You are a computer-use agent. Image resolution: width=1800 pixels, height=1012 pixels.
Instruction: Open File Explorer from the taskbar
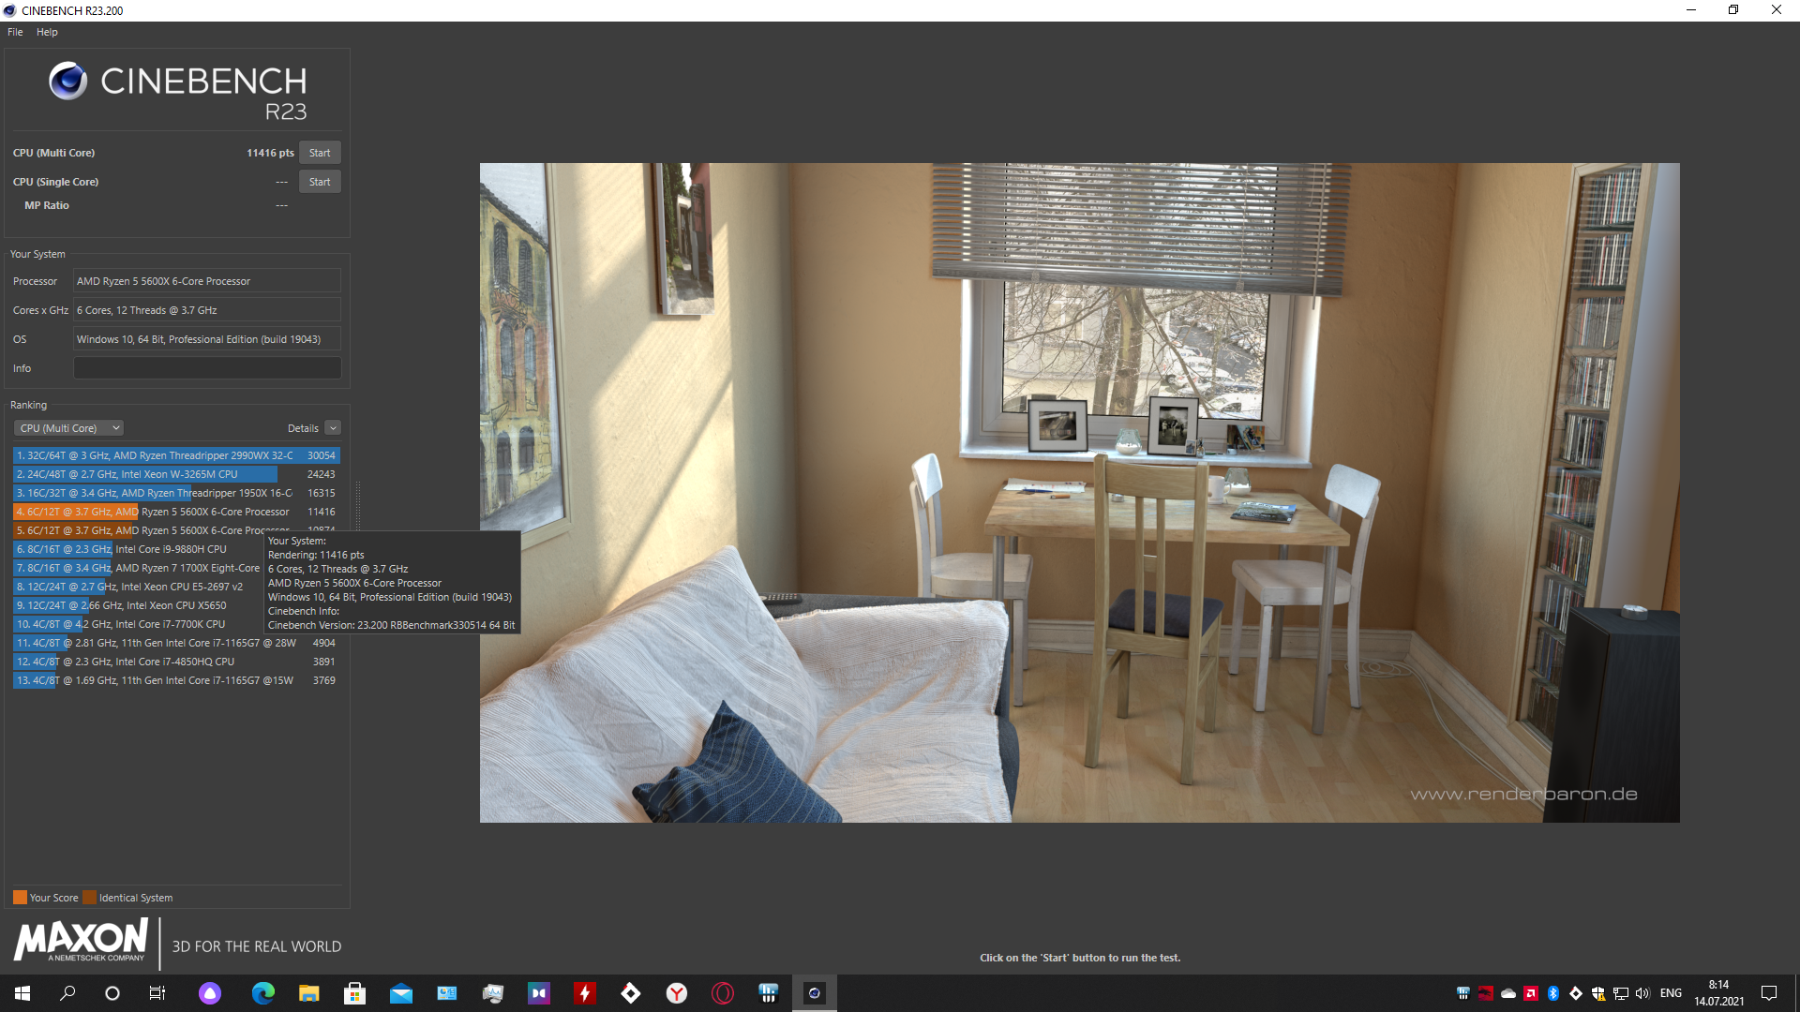click(x=308, y=993)
